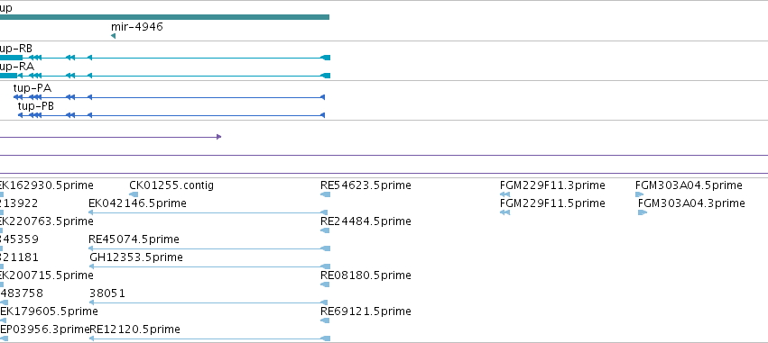The image size is (768, 343).
Task: Click the FGM303A04.3prime arrow glyph
Action: pos(643,212)
